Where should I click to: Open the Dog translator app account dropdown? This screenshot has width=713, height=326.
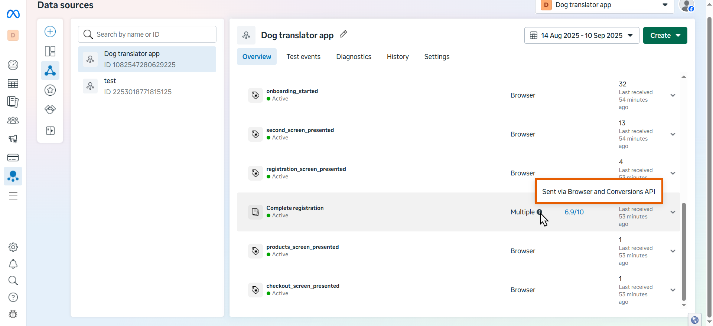pyautogui.click(x=605, y=6)
